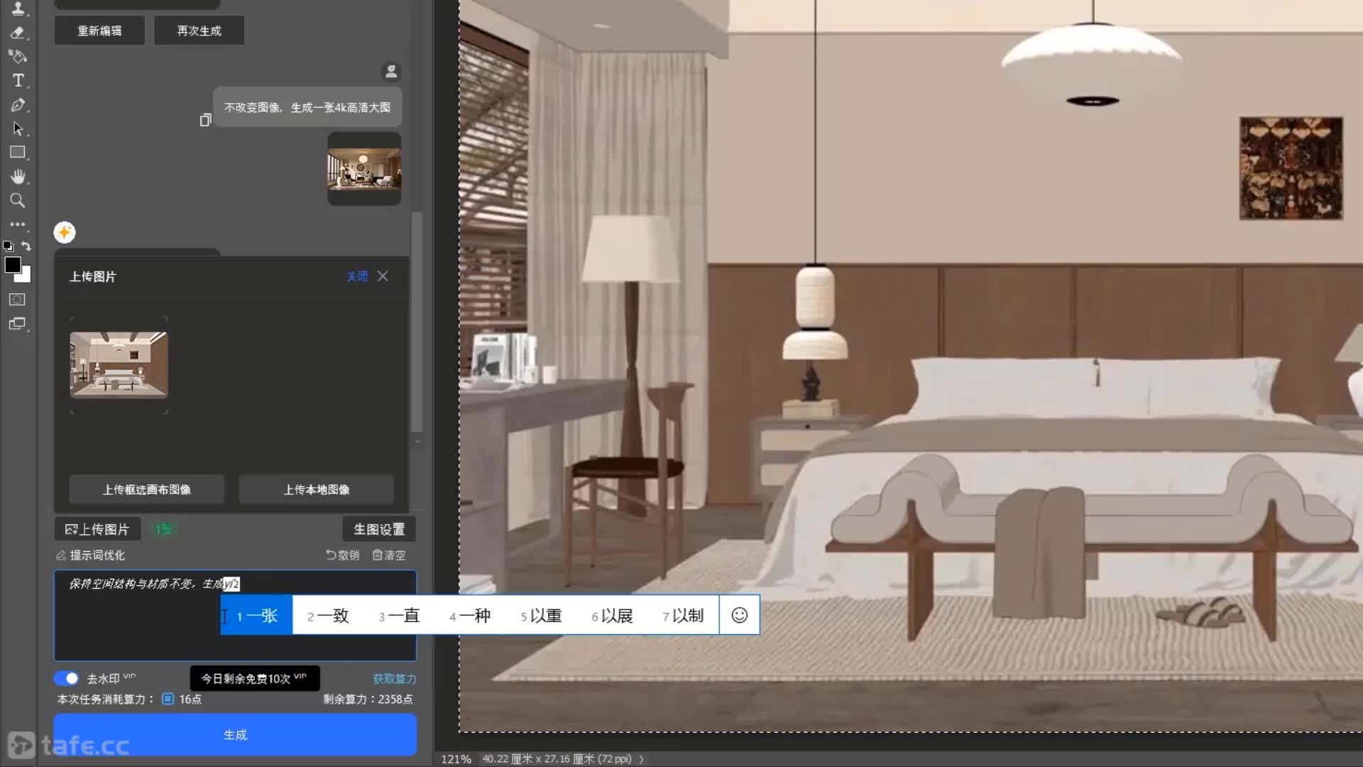Swap foreground and background colors

(x=26, y=246)
